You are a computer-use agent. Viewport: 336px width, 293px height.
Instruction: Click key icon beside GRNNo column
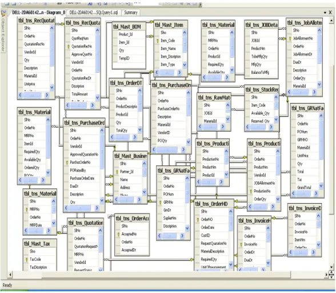point(160,202)
